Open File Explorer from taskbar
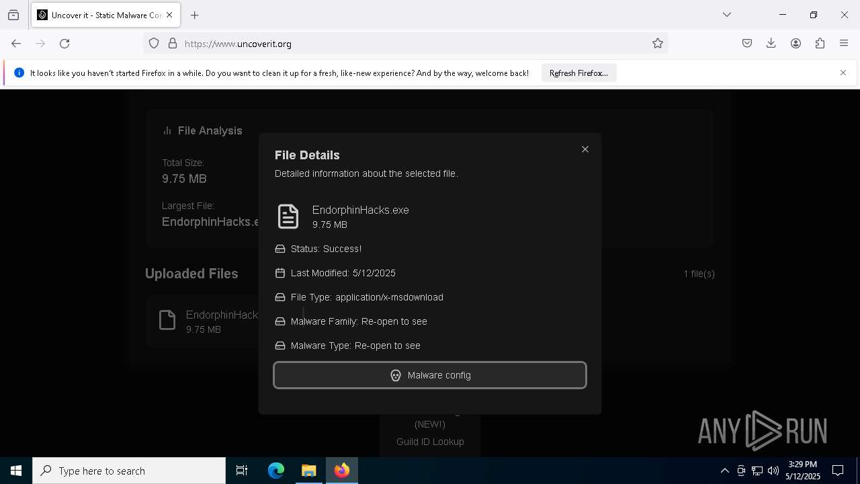 point(308,471)
